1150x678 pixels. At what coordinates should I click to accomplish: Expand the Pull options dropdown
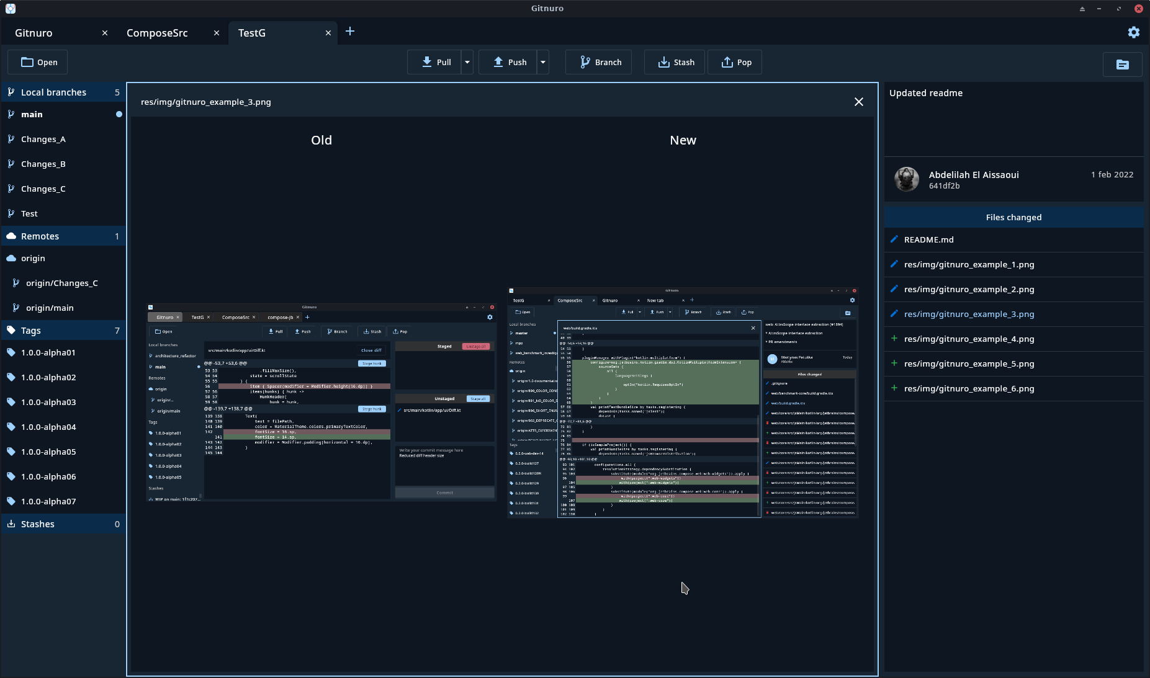[x=467, y=62]
